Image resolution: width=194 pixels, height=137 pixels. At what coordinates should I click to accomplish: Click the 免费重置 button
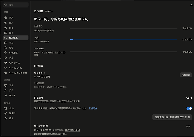pyautogui.click(x=186, y=75)
